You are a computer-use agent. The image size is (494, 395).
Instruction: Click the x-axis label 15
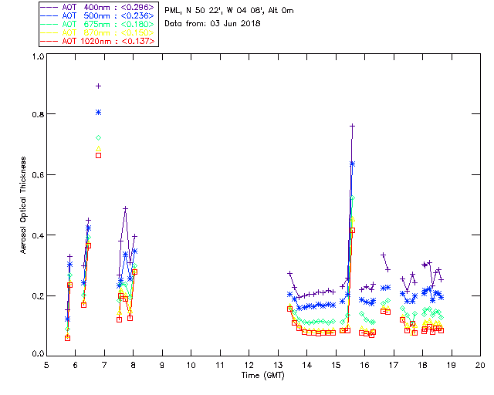click(x=336, y=365)
